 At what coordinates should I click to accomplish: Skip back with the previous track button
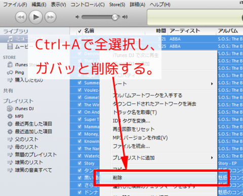21,17
